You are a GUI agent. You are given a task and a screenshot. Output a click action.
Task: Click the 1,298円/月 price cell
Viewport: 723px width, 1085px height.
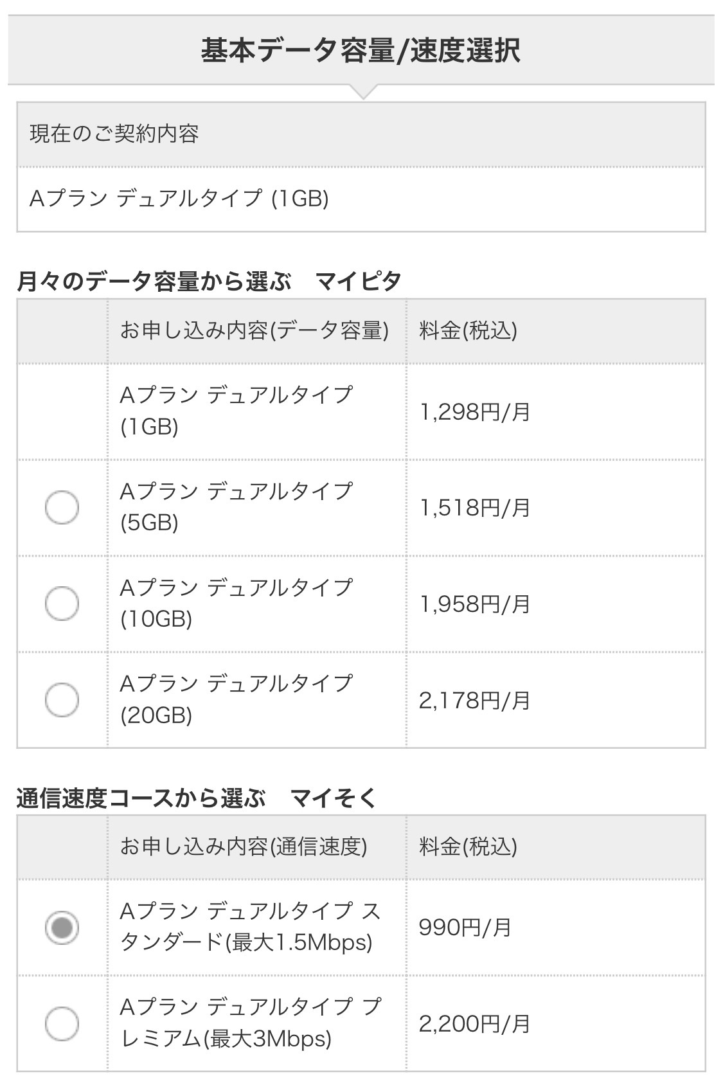474,411
